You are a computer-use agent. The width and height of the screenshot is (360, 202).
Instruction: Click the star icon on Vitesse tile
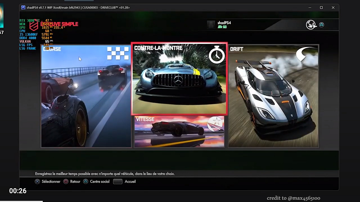point(215,124)
